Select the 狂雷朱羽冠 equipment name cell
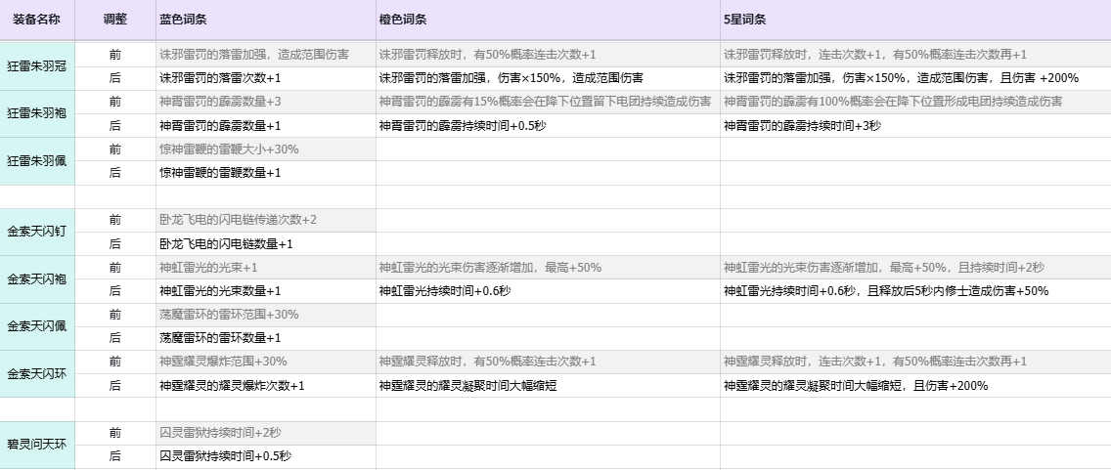1111x470 pixels. tap(36, 66)
